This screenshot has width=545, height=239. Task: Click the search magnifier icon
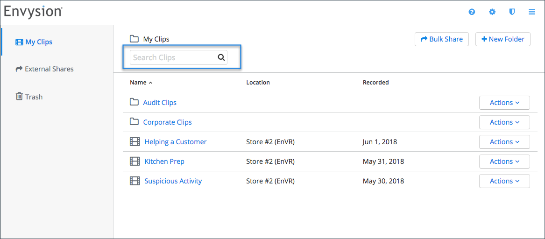pos(221,57)
